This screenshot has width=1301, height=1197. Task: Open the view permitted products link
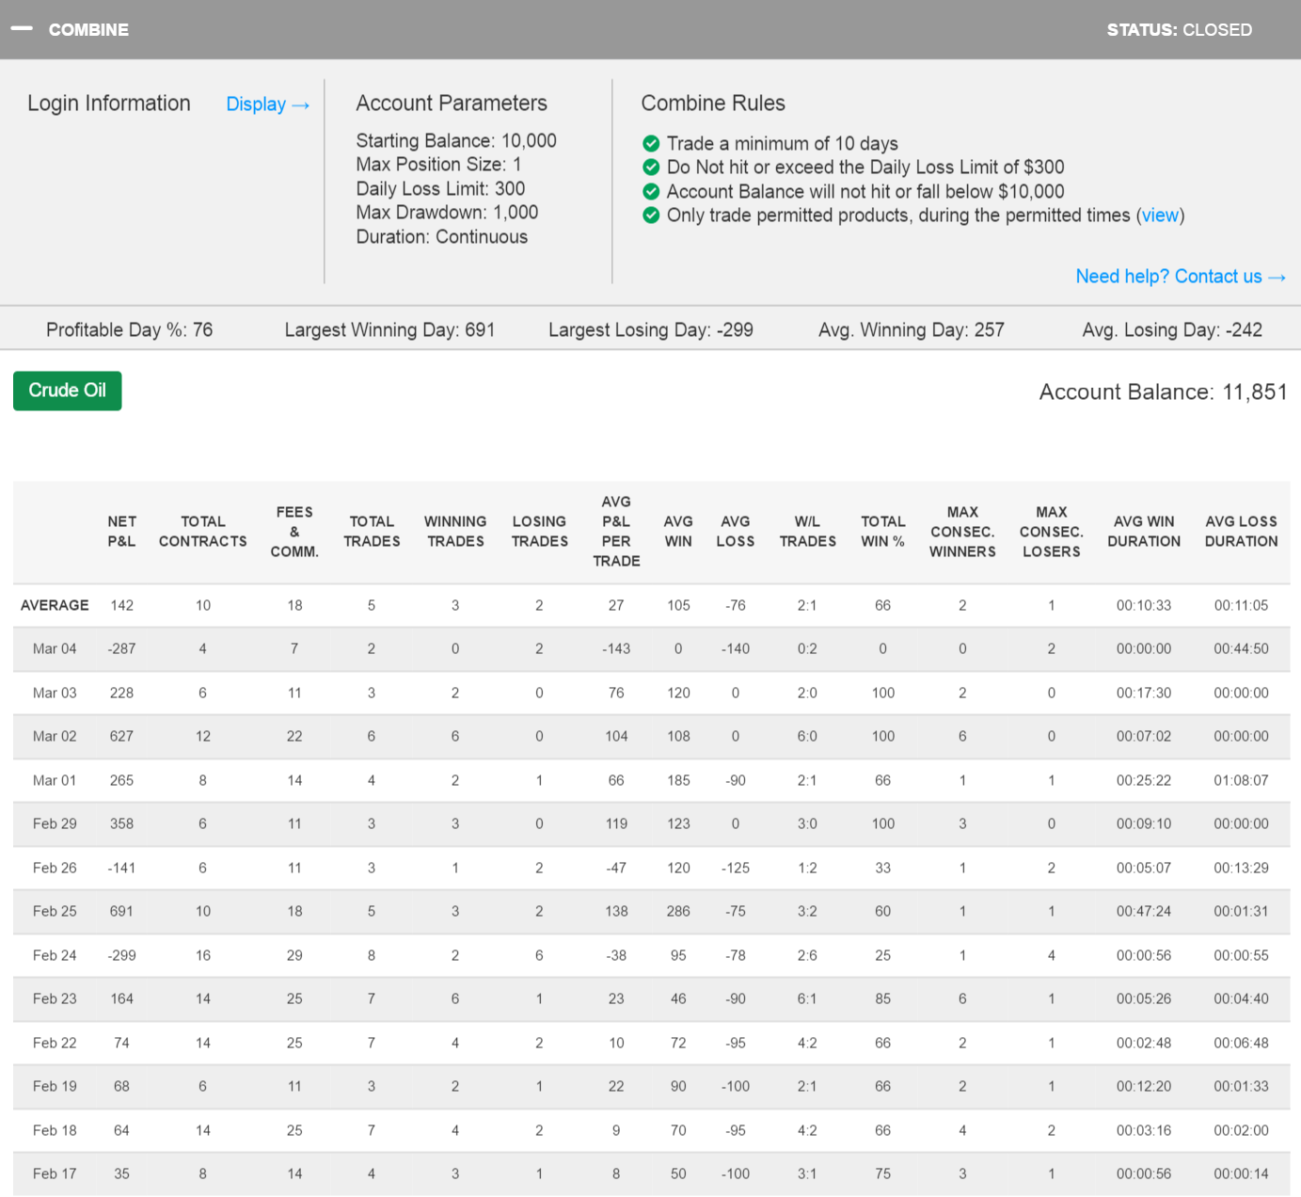point(1160,215)
